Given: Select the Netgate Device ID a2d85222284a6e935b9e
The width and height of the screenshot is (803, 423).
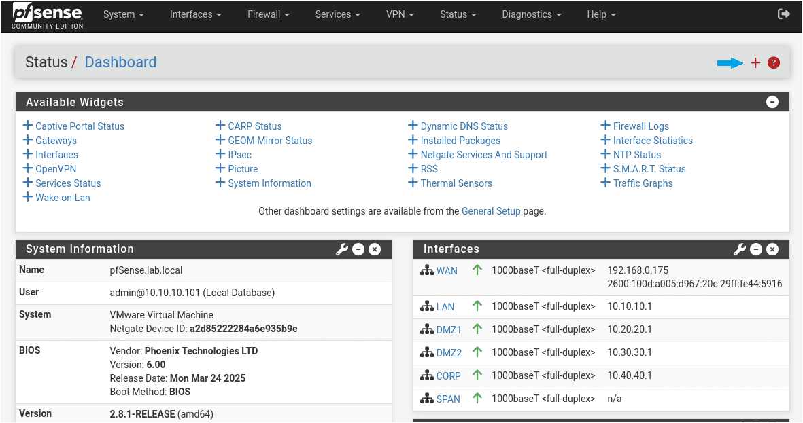Looking at the screenshot, I should click(x=243, y=329).
